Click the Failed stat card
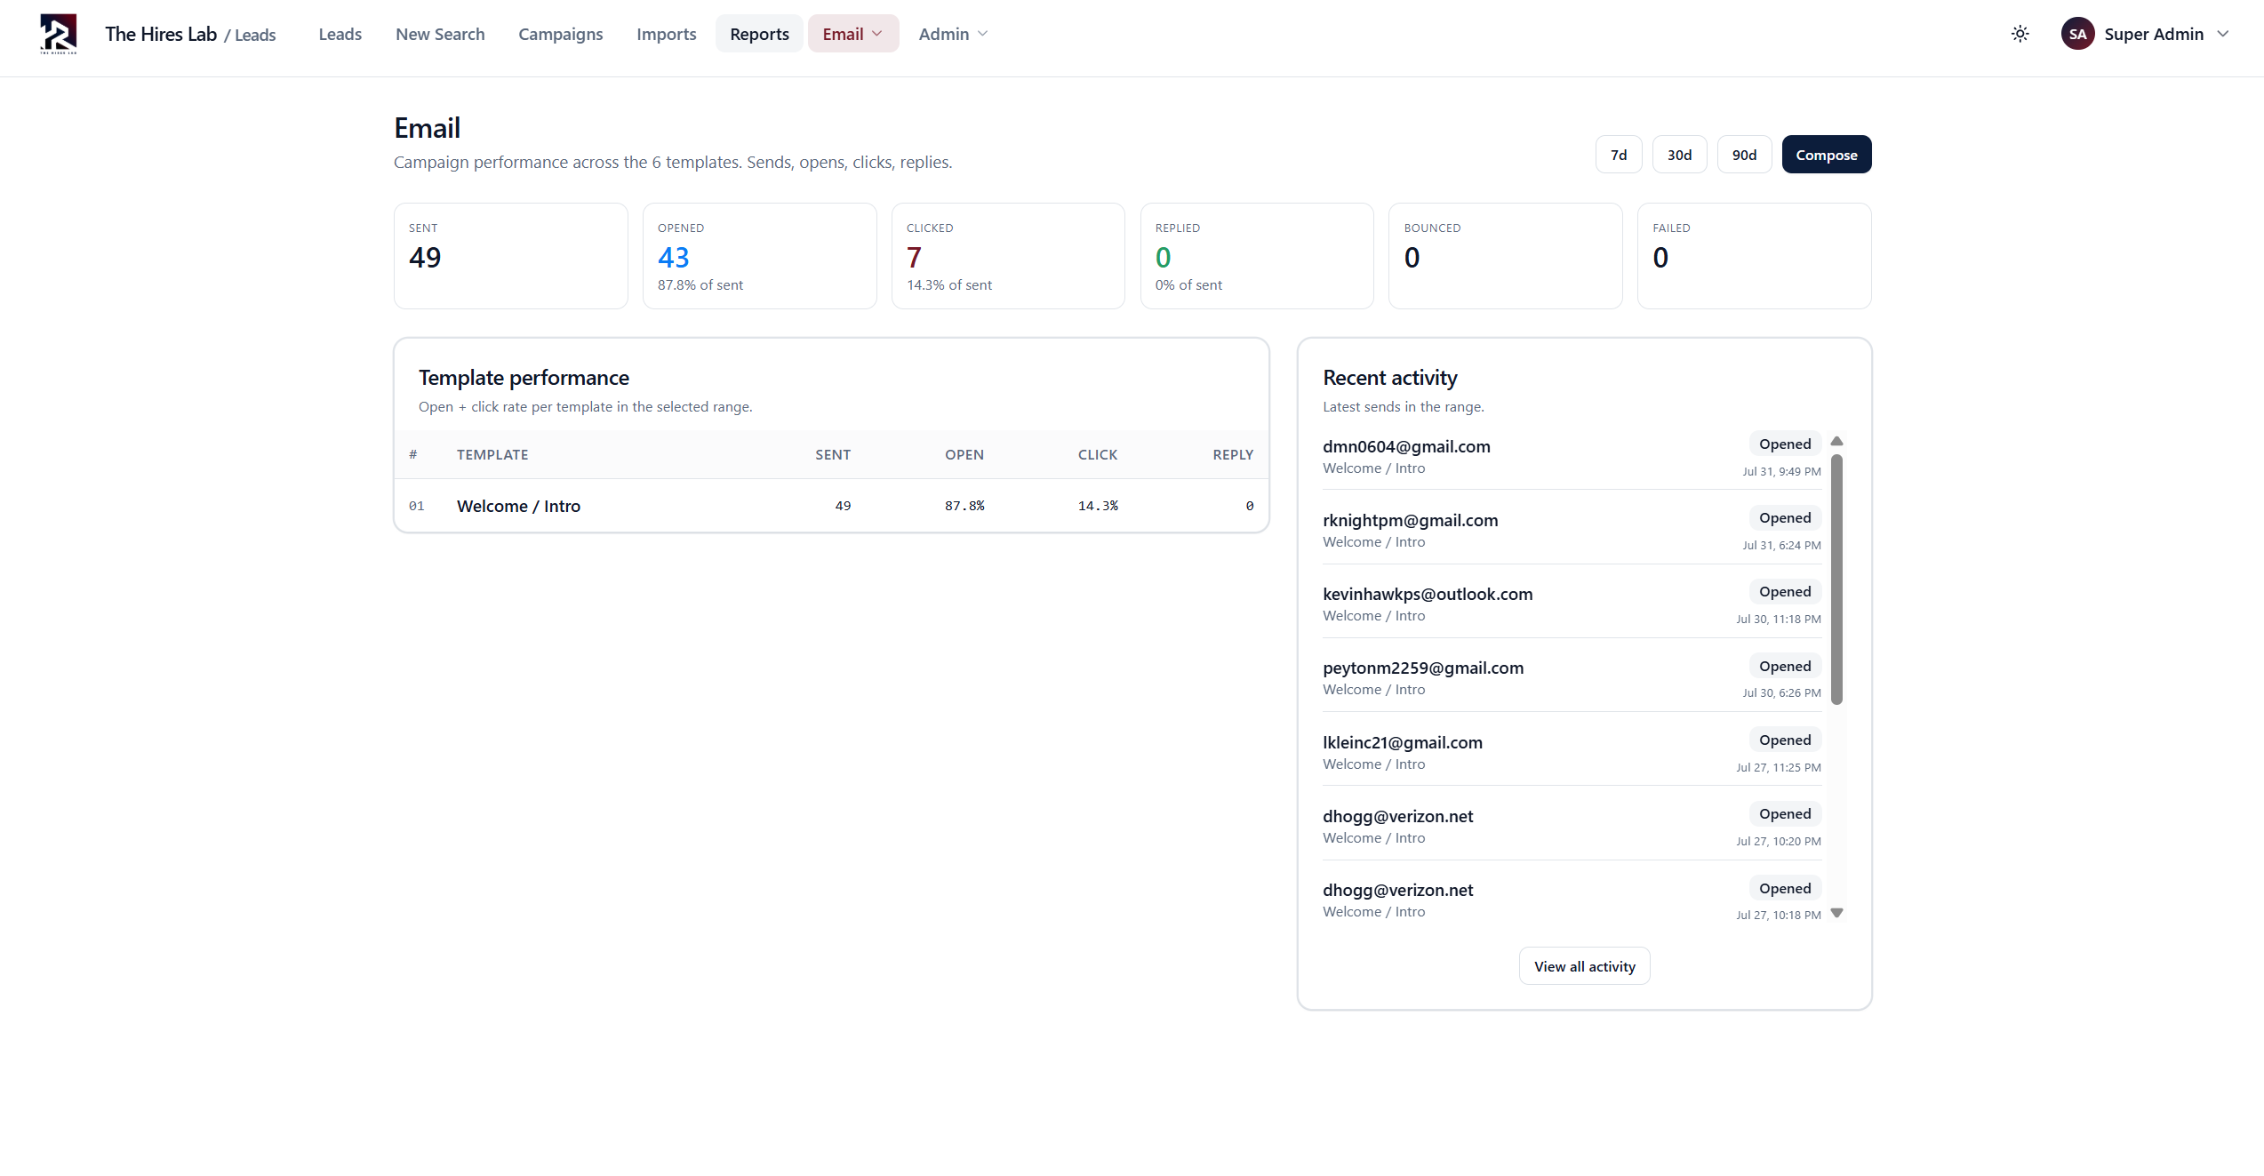Image resolution: width=2264 pixels, height=1176 pixels. [x=1754, y=256]
